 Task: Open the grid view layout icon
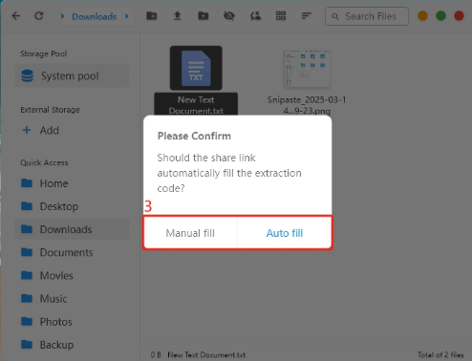pyautogui.click(x=281, y=15)
